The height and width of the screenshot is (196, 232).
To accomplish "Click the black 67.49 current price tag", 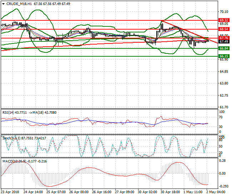I will coord(224,41).
